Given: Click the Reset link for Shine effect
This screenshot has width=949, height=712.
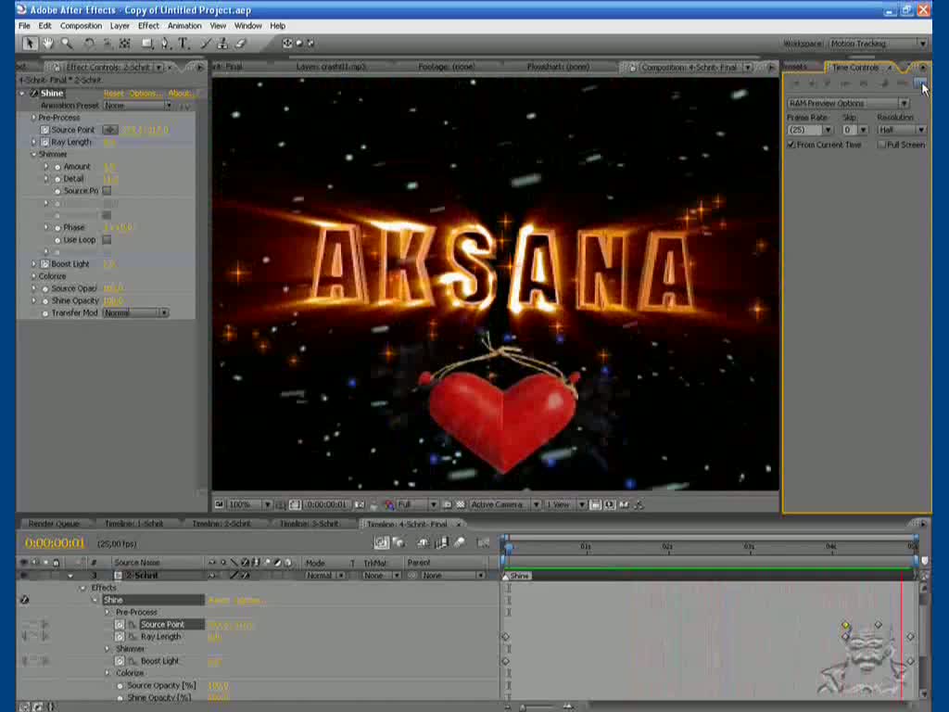Looking at the screenshot, I should (113, 94).
